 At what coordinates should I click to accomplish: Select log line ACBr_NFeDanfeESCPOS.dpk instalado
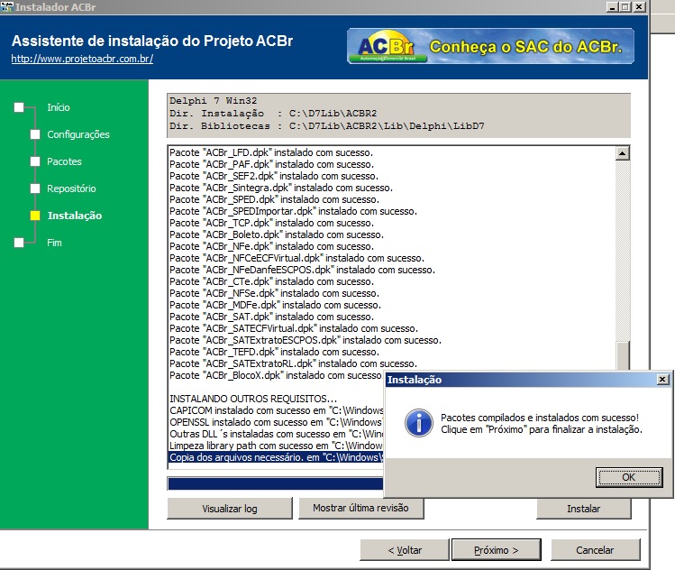[x=302, y=270]
